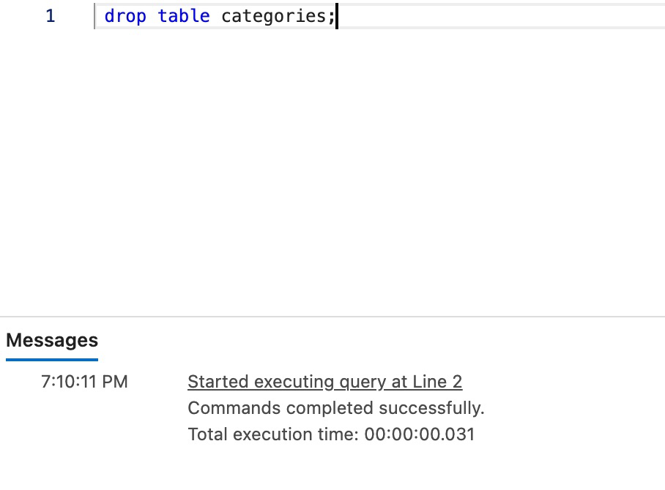Place cursor after the semicolon
The height and width of the screenshot is (490, 665).
tap(335, 16)
